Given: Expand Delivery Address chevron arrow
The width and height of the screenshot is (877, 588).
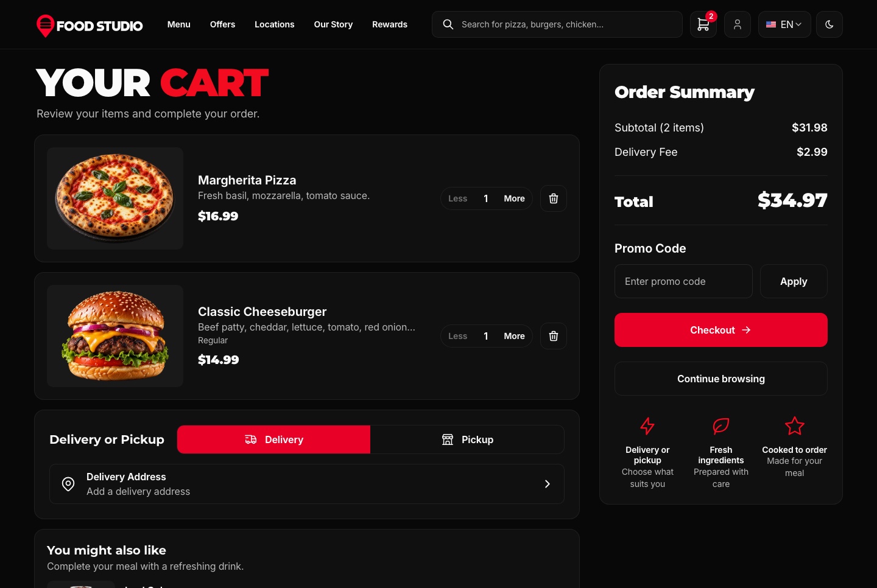Looking at the screenshot, I should click(548, 484).
